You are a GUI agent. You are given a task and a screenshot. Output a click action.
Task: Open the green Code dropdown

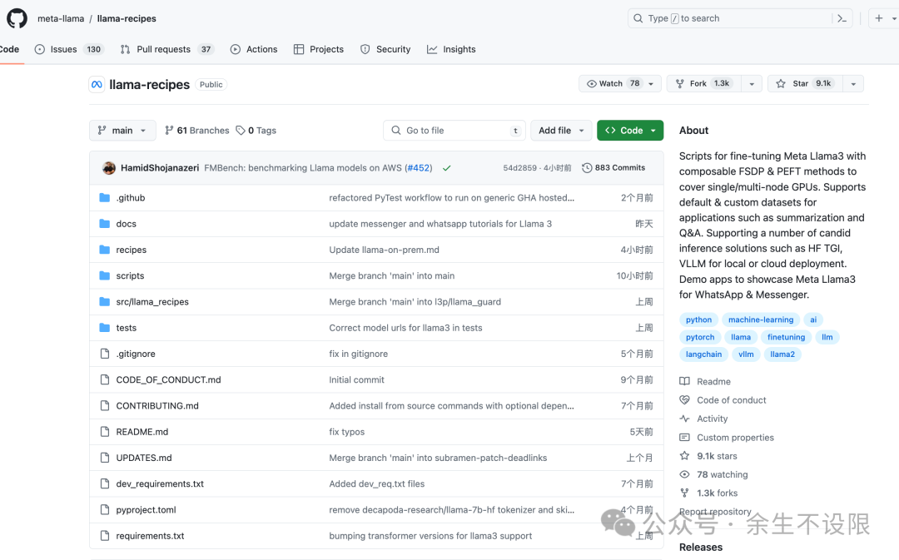click(630, 131)
